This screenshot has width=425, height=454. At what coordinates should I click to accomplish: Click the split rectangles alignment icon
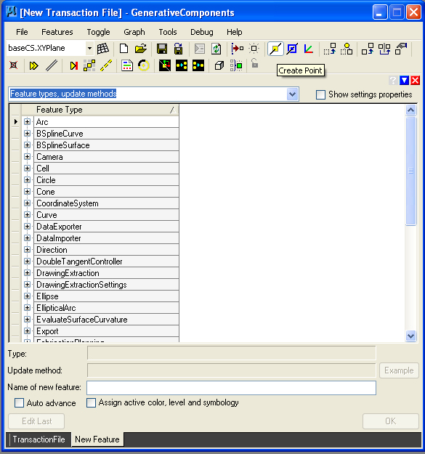pos(384,49)
